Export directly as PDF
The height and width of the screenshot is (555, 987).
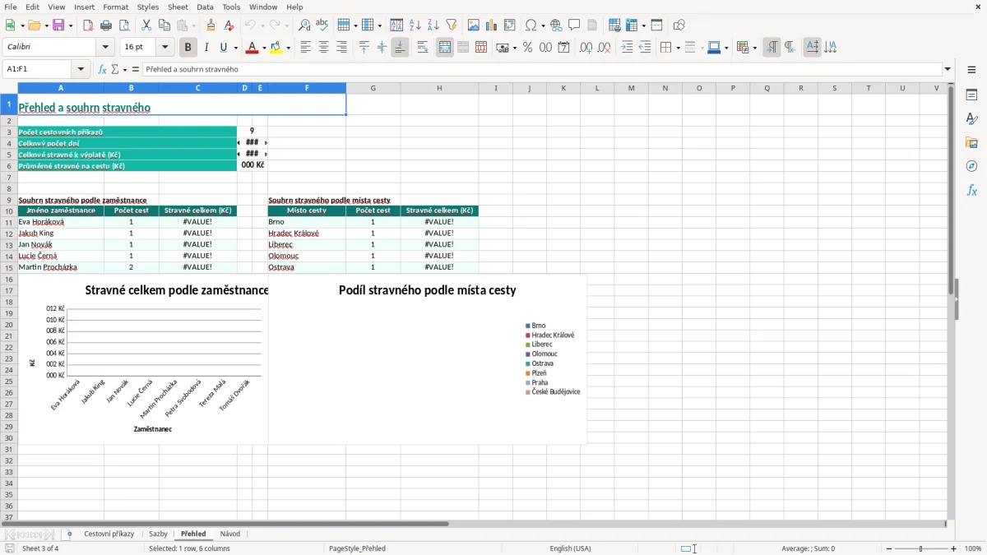coord(88,25)
